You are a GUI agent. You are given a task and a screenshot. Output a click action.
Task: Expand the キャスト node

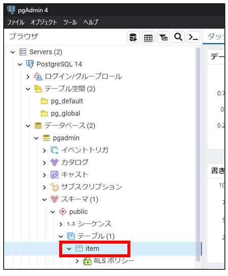point(44,175)
